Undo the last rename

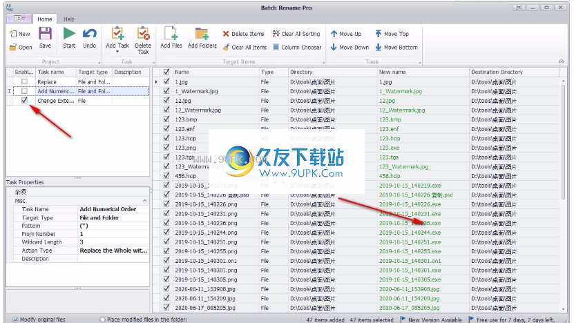89,38
